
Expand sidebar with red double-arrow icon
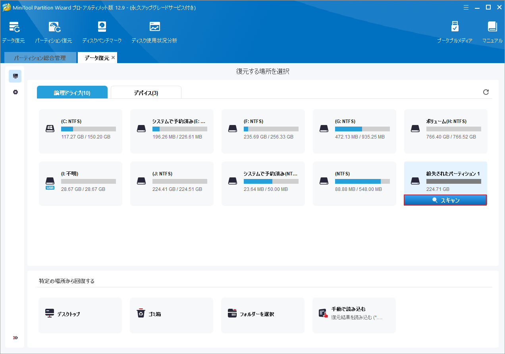click(15, 338)
